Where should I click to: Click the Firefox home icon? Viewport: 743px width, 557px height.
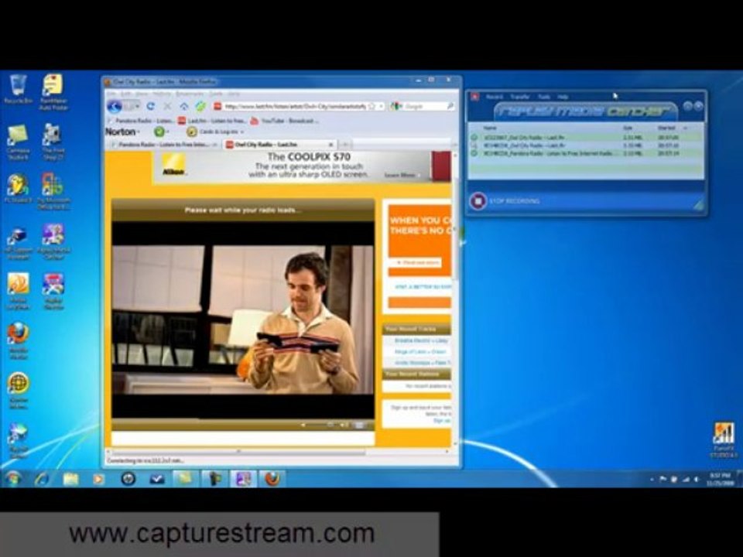point(184,107)
